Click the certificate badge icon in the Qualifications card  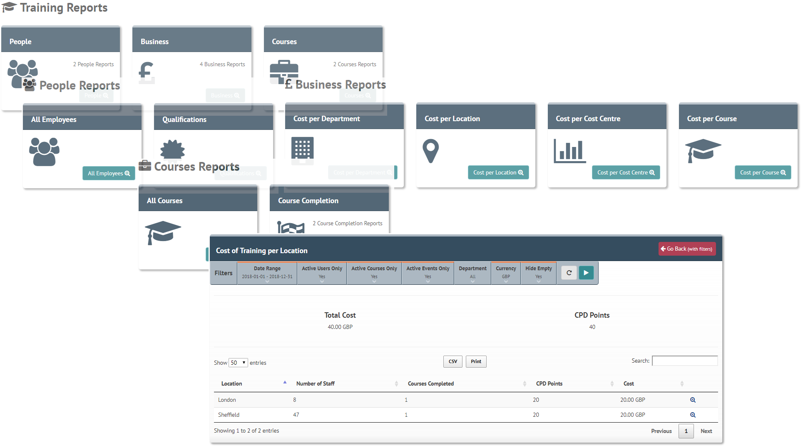click(x=172, y=149)
